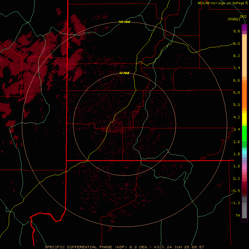
Task: Click the 6.6 scale value
Action: tap(237, 80)
